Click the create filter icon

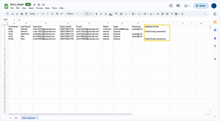pos(172,14)
